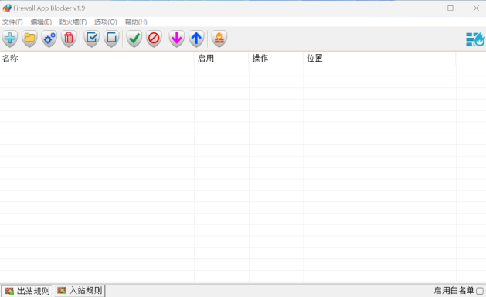Click the blue gears Add process icon
Screen dimensions: 486x297
pyautogui.click(x=49, y=39)
